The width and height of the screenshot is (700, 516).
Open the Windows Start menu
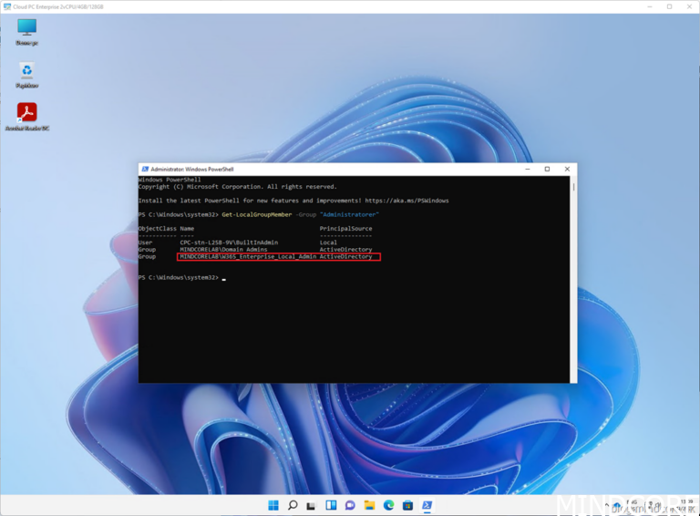(273, 505)
